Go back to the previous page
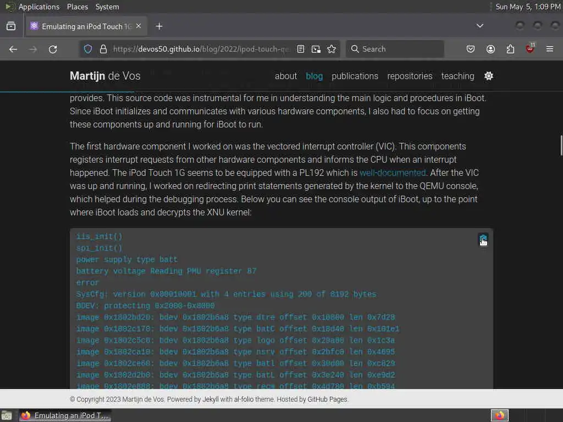 click(x=13, y=49)
